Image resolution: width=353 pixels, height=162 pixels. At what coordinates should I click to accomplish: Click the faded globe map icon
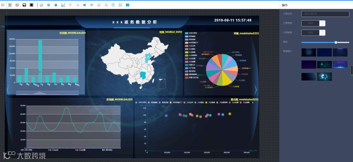coord(77,5)
